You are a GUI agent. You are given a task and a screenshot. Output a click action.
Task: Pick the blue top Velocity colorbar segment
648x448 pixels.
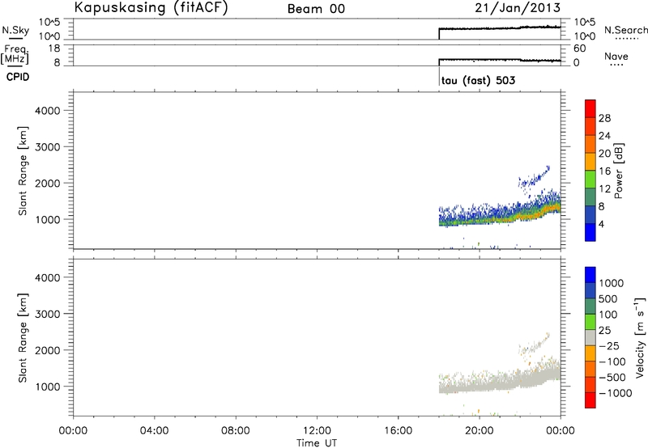pos(590,275)
